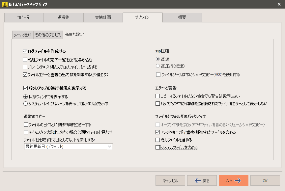This screenshot has height=191, width=285.
Task: Confirm with the OK button
Action: coord(265,180)
